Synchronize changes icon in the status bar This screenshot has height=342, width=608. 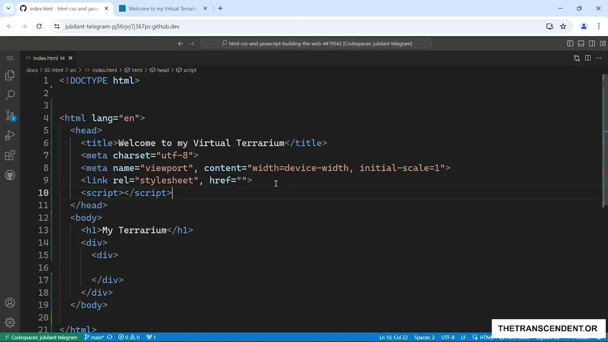coord(110,337)
